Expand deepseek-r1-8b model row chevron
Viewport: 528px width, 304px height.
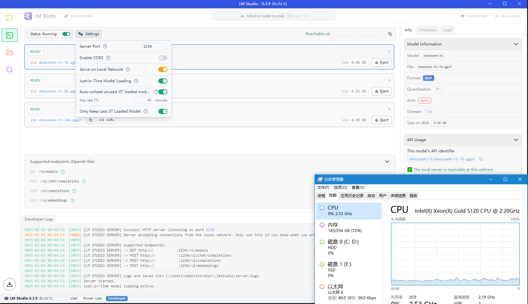tap(389, 80)
